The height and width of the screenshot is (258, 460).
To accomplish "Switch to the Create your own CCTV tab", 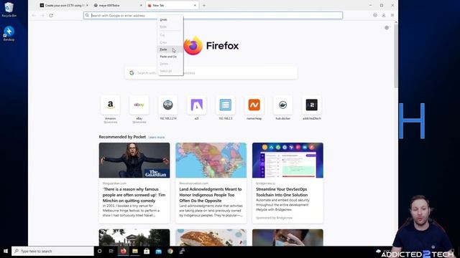I will pos(64,5).
